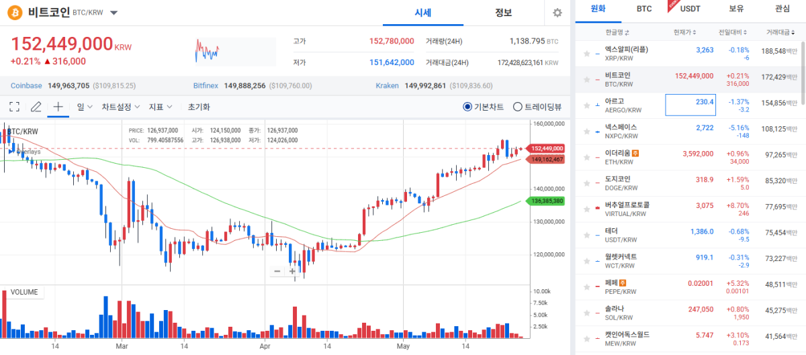Image resolution: width=806 pixels, height=355 pixels.
Task: Open the 차트설정 dropdown
Action: (121, 106)
